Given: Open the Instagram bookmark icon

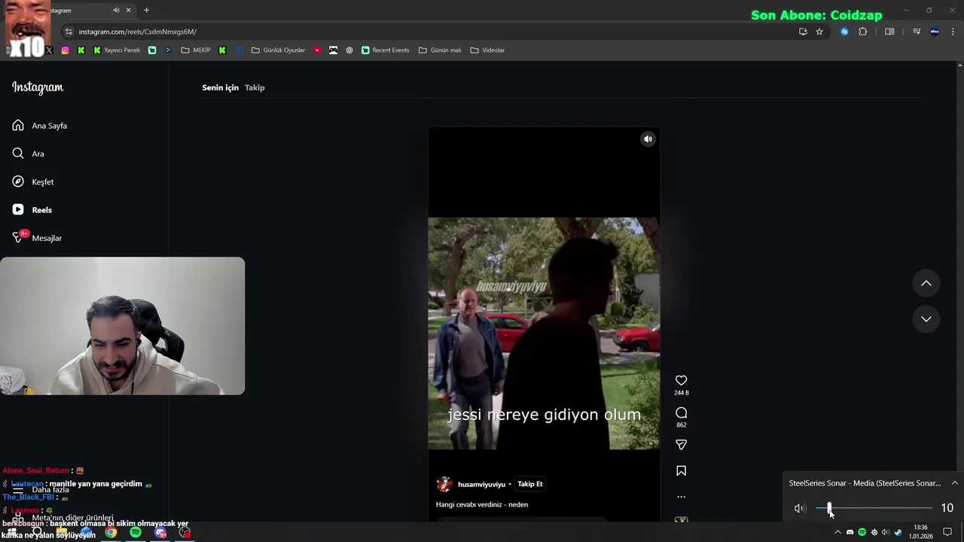Looking at the screenshot, I should [65, 50].
